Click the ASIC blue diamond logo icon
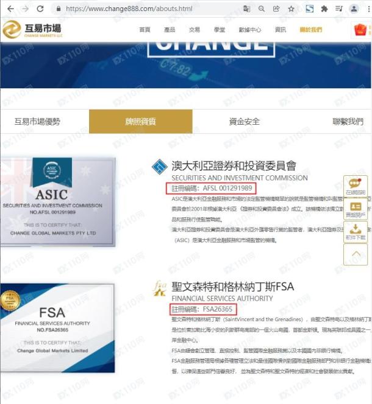 coord(159,167)
